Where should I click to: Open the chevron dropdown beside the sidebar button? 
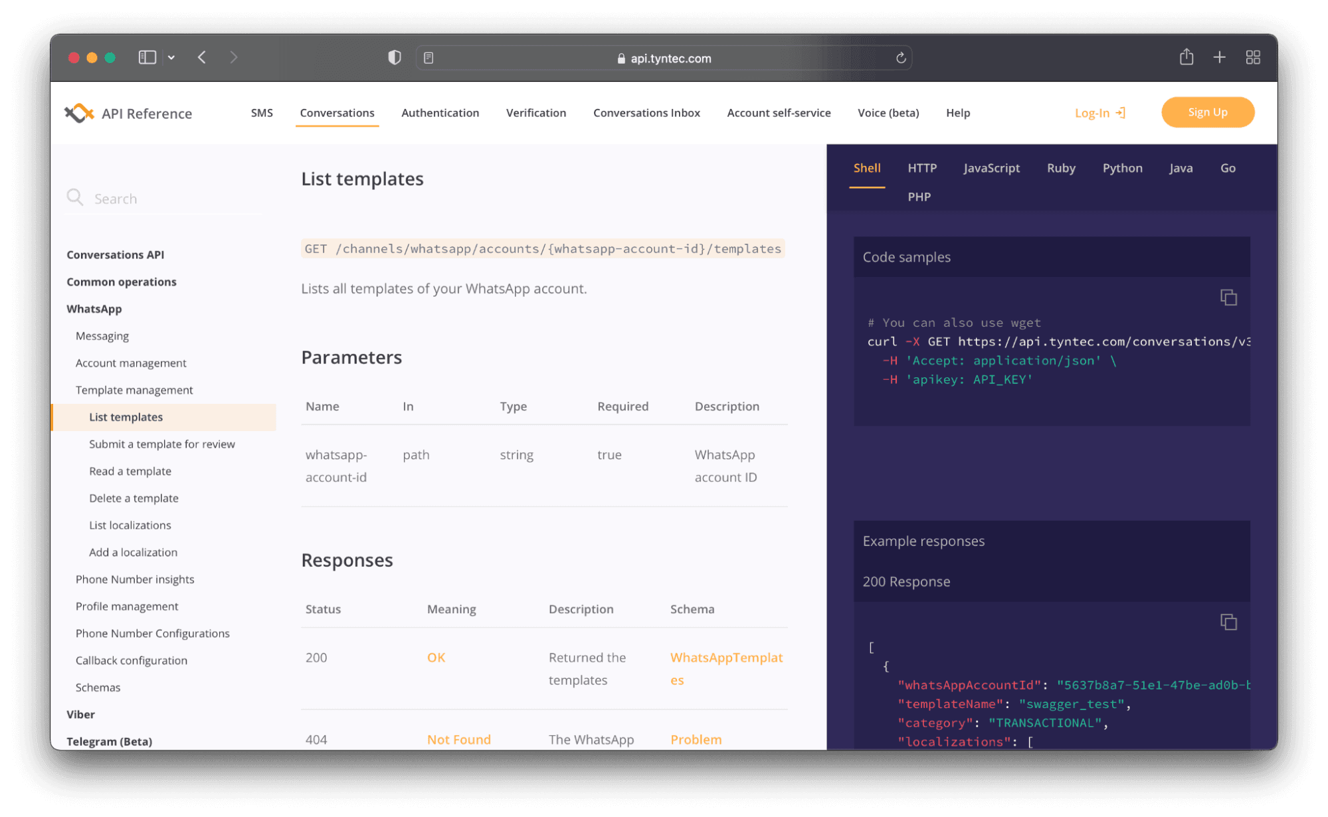[171, 57]
